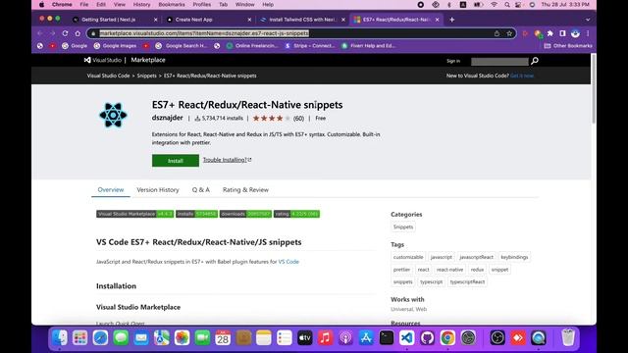Open Google Chrome from the dock
The height and width of the screenshot is (353, 628).
pos(447,337)
